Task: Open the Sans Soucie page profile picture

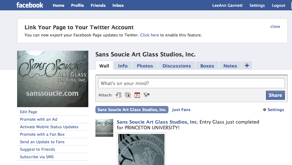Action: 53,79
